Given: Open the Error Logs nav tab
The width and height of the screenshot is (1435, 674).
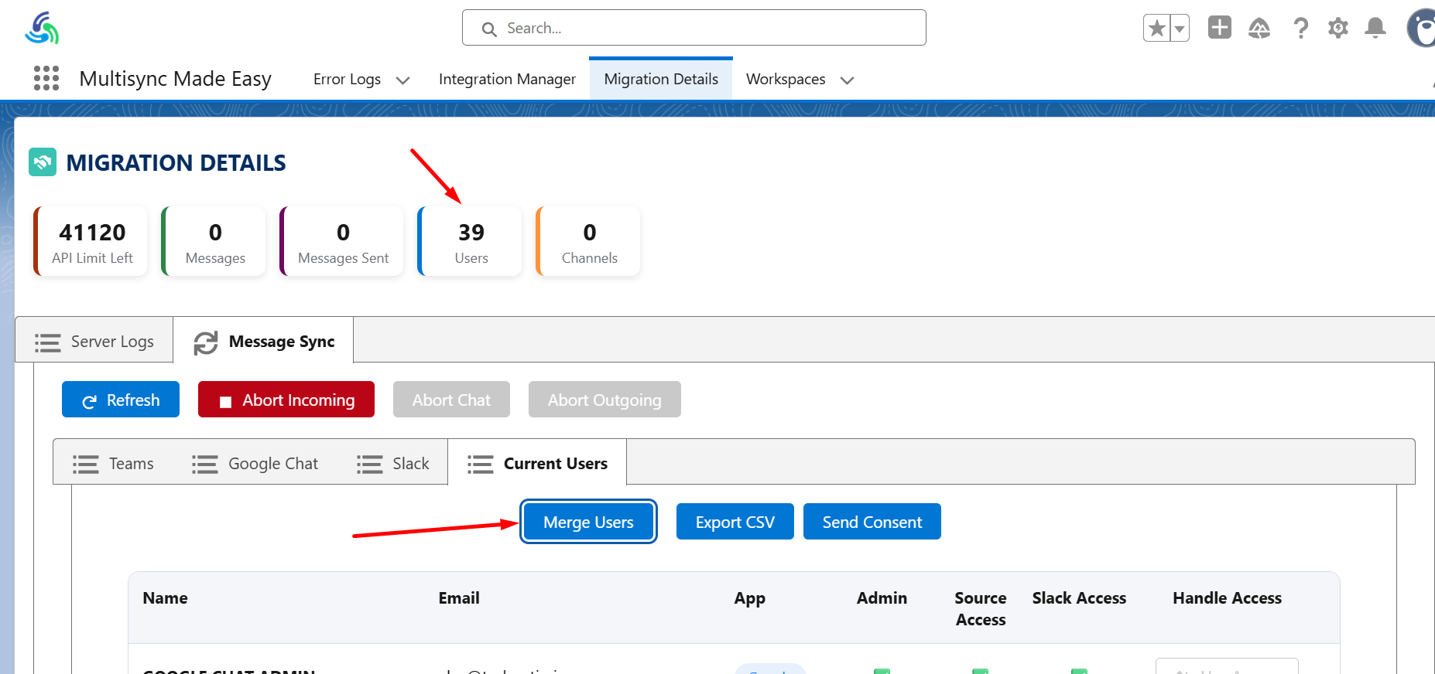Looking at the screenshot, I should (347, 79).
